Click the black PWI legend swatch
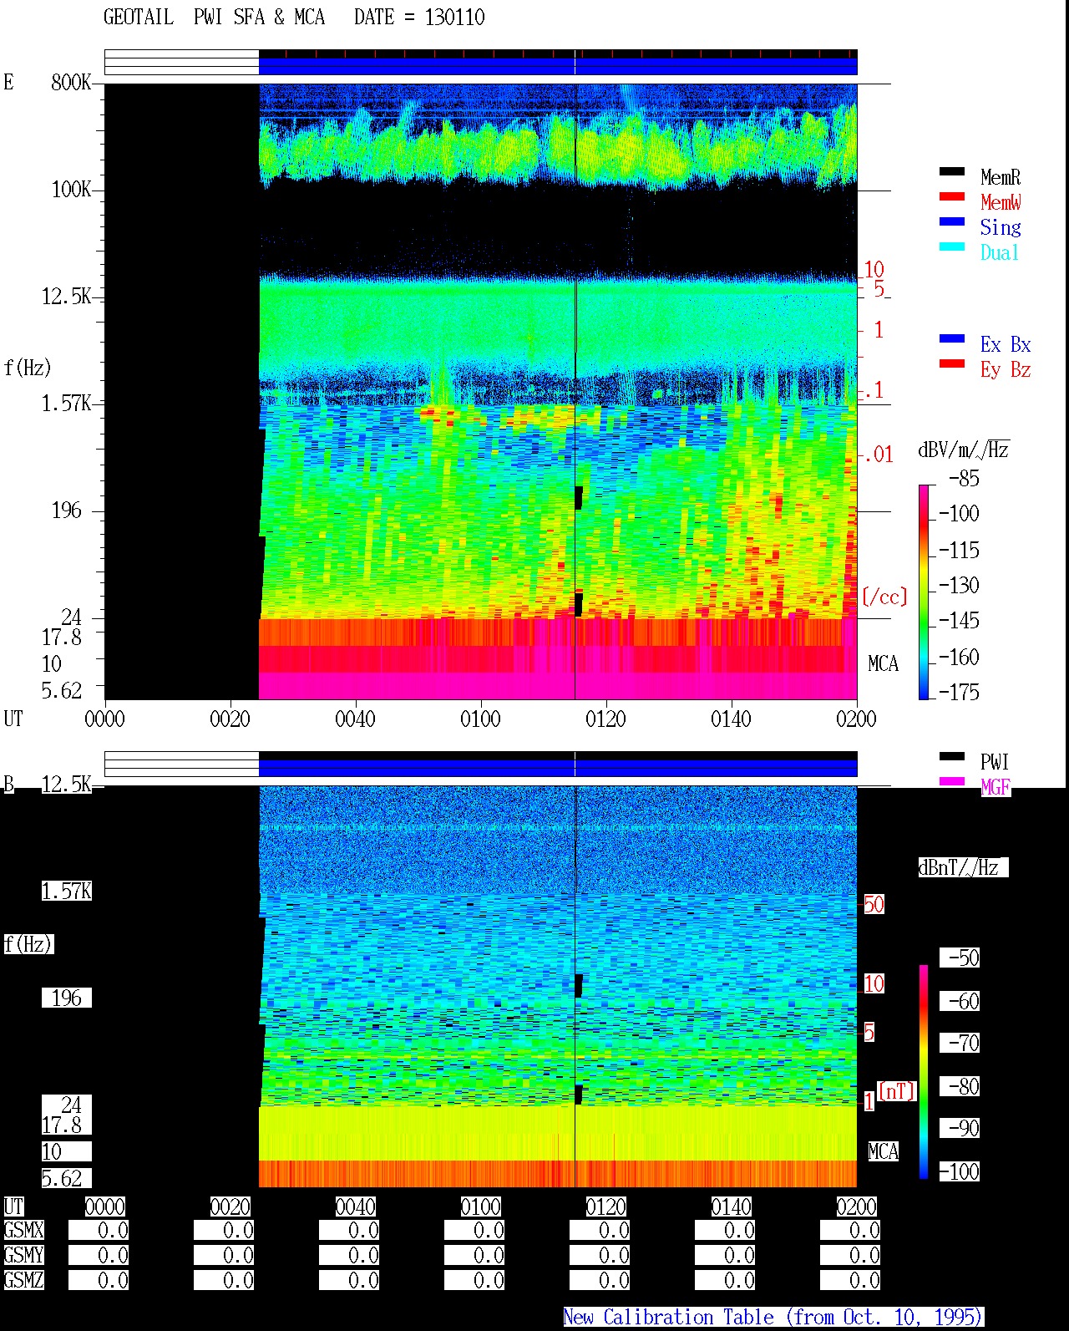1069x1331 pixels. [952, 756]
